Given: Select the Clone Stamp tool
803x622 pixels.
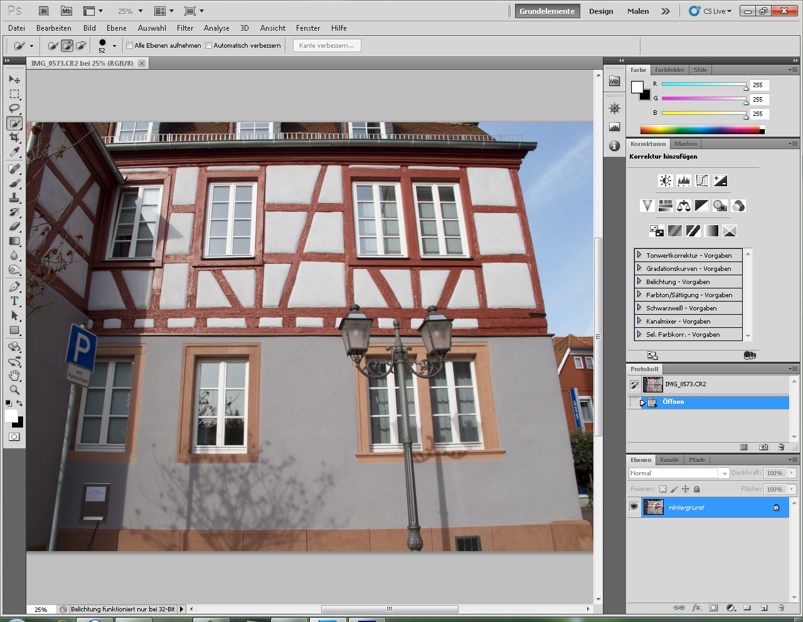Looking at the screenshot, I should tap(14, 198).
